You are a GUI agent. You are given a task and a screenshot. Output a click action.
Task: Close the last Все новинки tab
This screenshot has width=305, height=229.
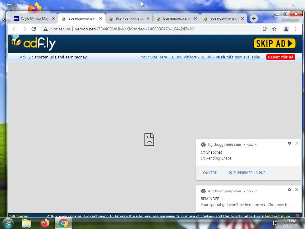click(242, 18)
